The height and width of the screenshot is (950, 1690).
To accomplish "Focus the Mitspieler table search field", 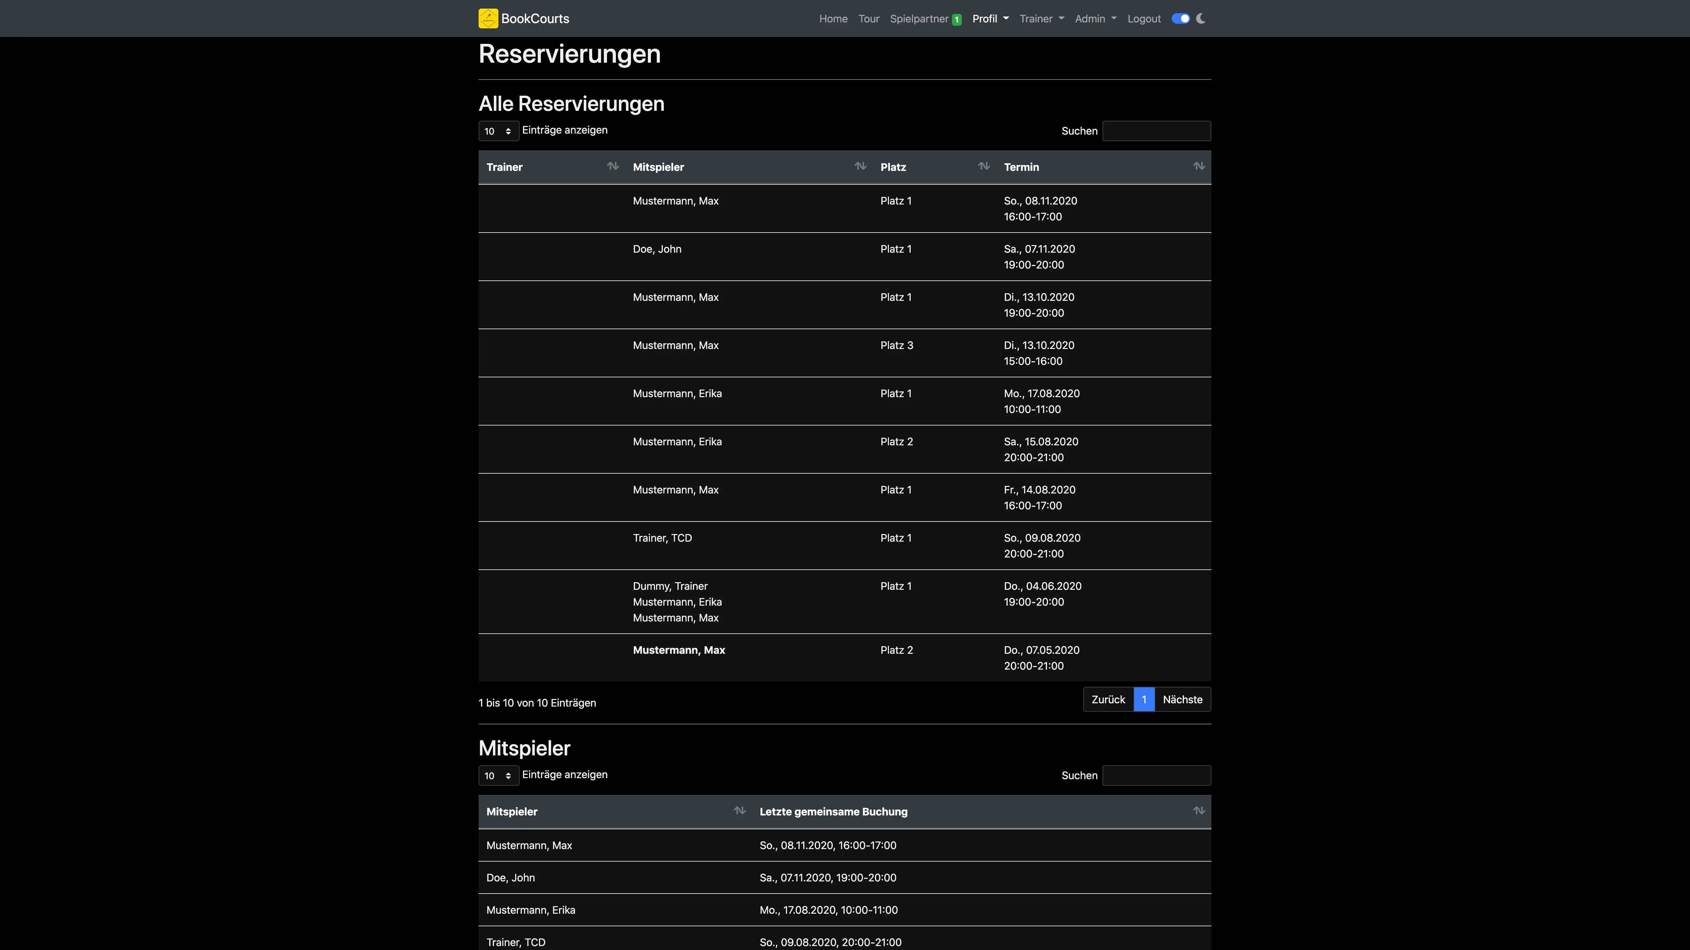I will coord(1157,776).
